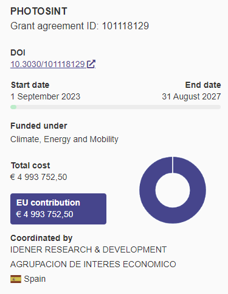
Task: Select the PHOTOSINT project title
Action: pos(39,12)
